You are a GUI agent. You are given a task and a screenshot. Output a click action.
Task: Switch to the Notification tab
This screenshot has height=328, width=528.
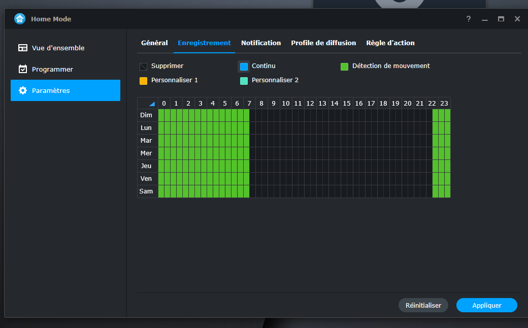pos(261,43)
